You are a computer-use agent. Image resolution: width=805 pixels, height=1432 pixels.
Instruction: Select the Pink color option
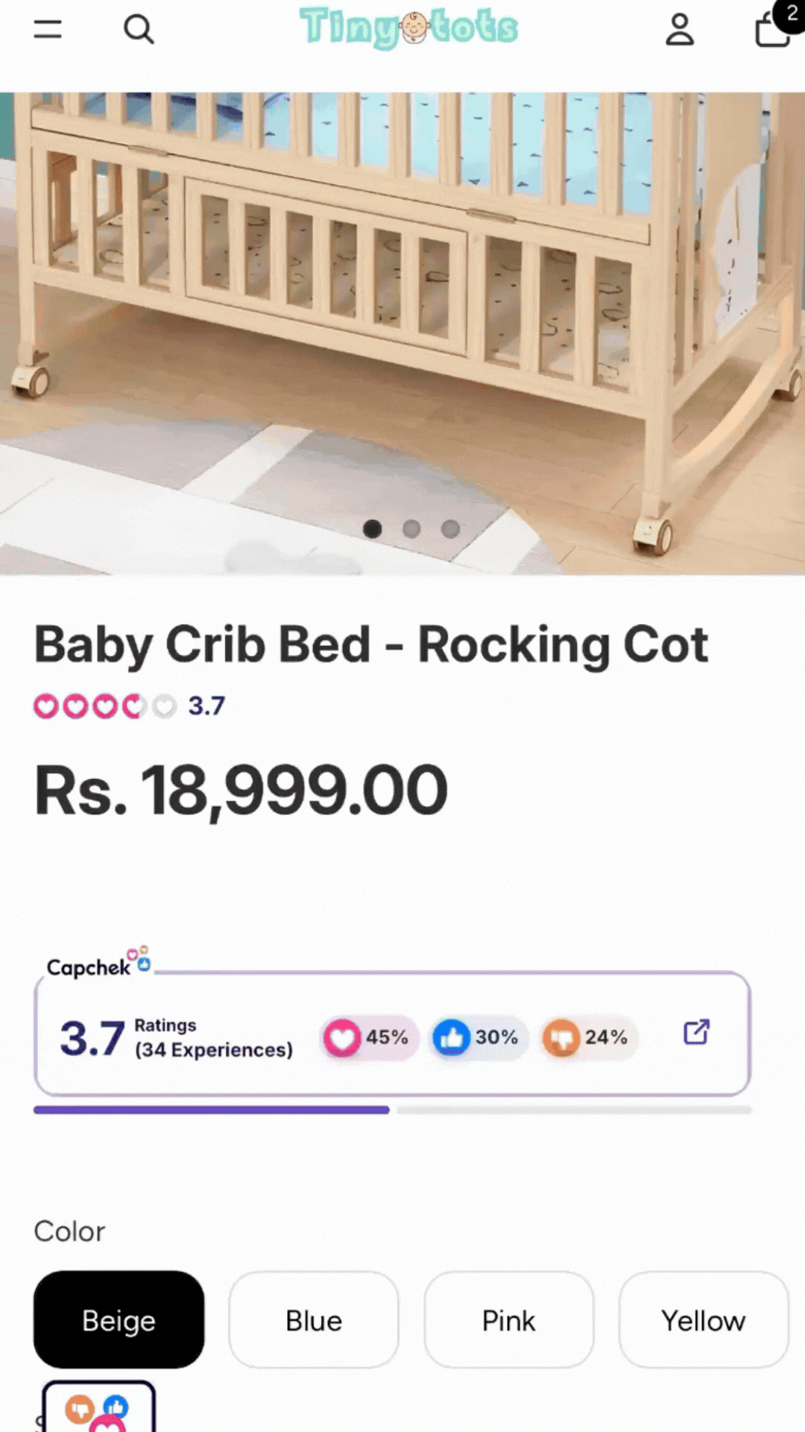pos(508,1320)
